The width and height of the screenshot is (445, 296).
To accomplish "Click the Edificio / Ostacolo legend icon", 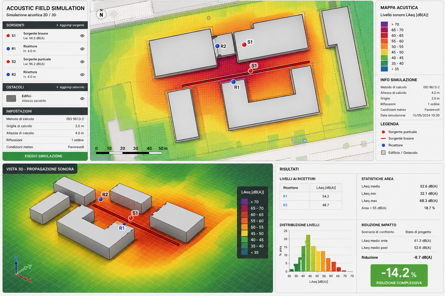I will [x=383, y=153].
